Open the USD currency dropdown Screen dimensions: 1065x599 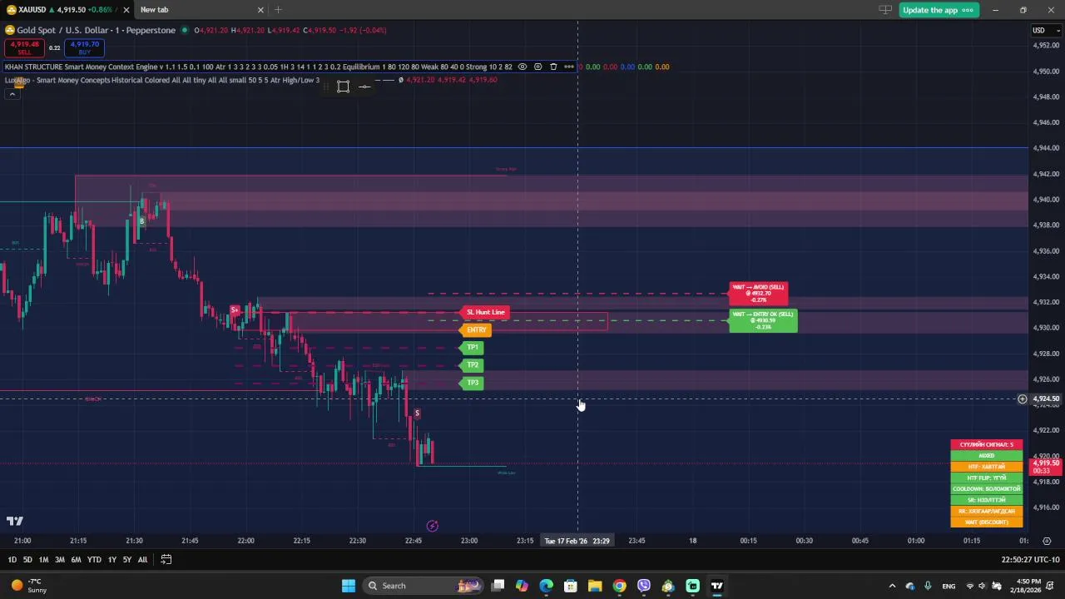tap(1045, 31)
